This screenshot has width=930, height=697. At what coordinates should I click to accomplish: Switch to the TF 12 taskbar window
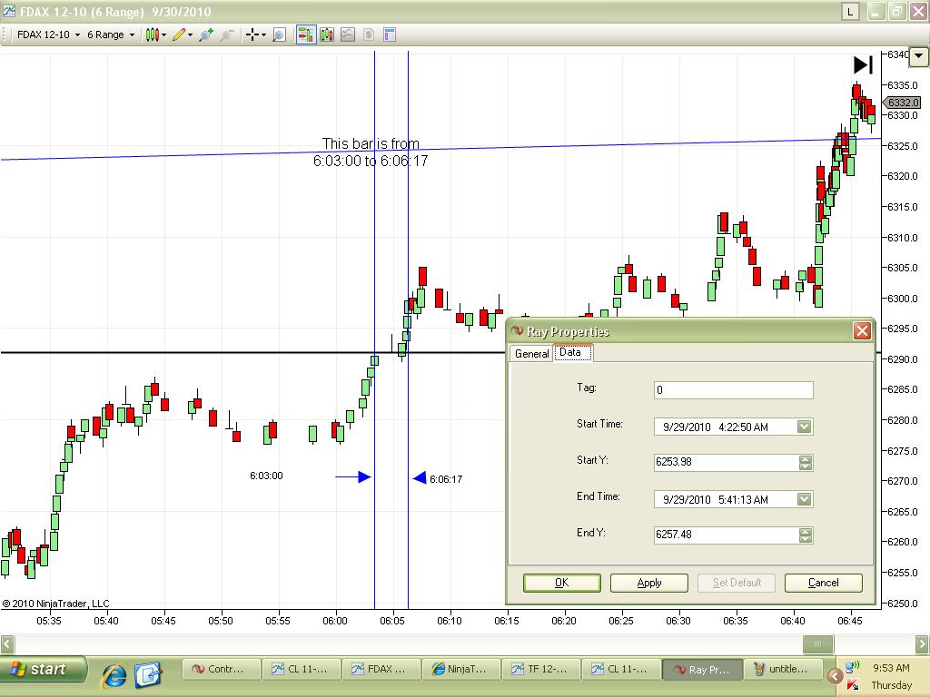pos(541,669)
